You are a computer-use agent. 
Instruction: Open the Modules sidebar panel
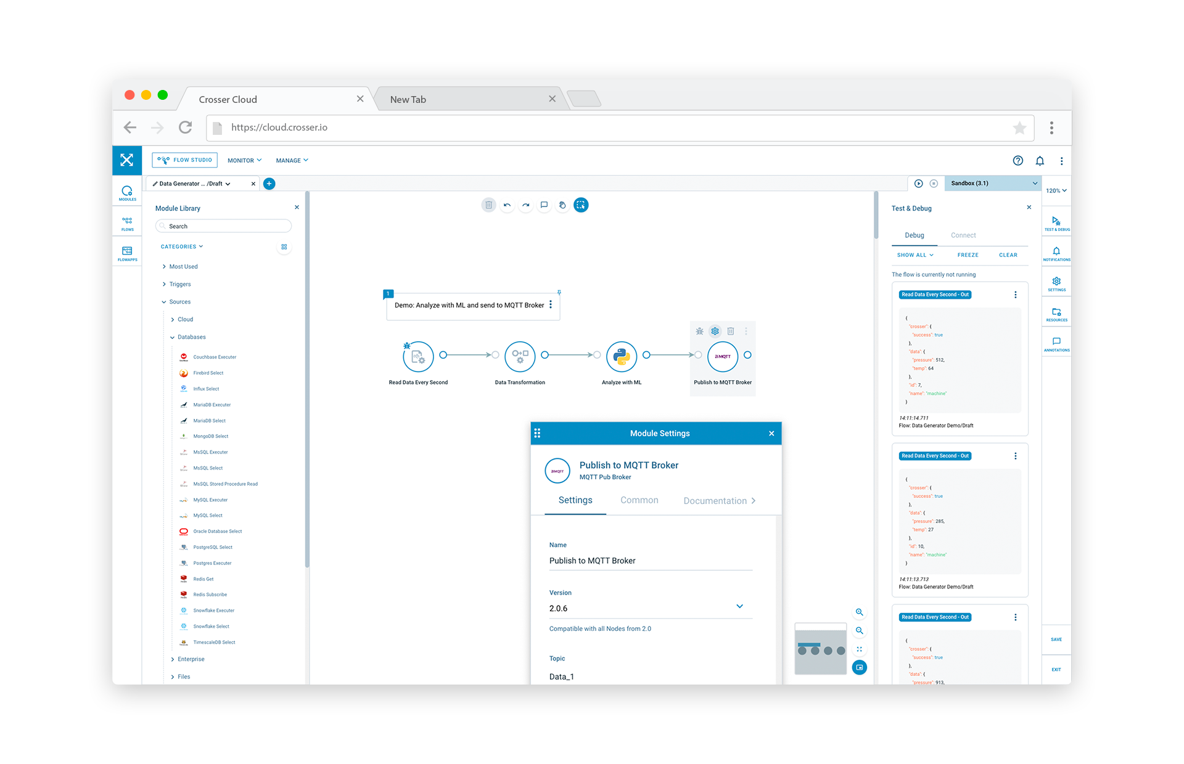(127, 193)
